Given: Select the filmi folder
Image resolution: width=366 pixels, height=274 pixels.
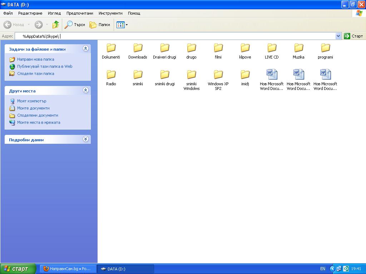Looking at the screenshot, I should point(218,51).
